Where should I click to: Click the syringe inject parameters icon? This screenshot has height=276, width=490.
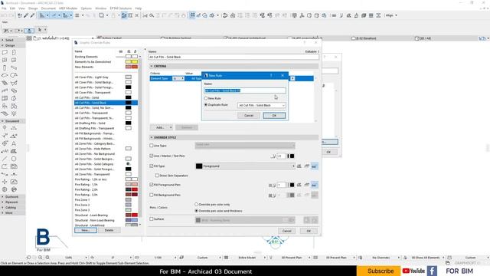32,15
